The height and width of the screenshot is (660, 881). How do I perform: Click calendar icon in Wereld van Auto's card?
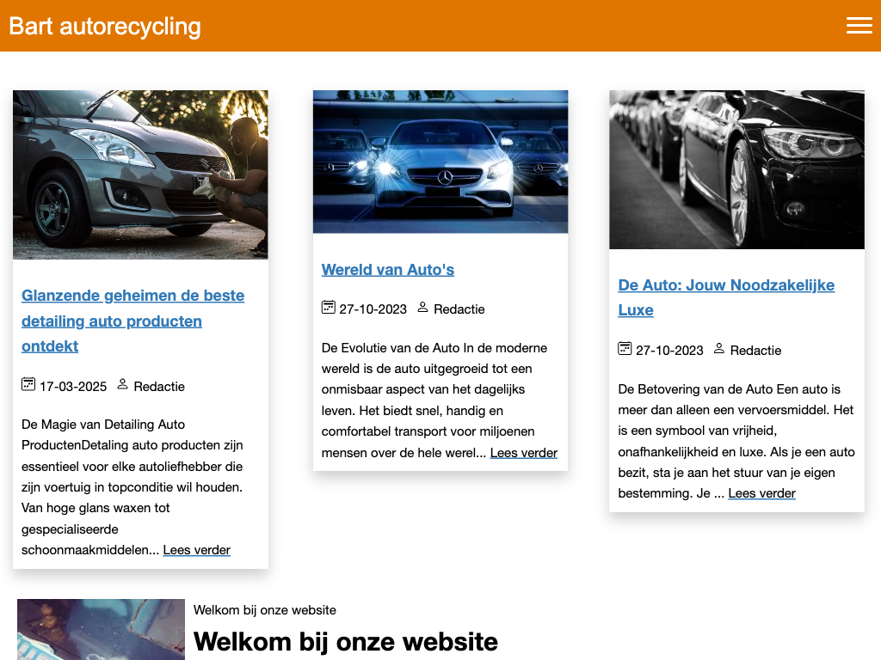pyautogui.click(x=328, y=307)
